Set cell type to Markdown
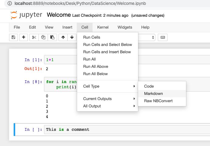The height and width of the screenshot is (146, 210). click(x=162, y=94)
